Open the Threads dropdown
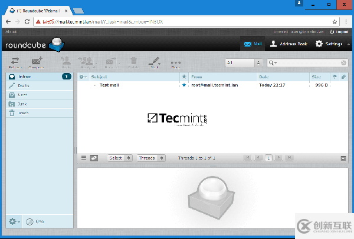 coord(151,158)
